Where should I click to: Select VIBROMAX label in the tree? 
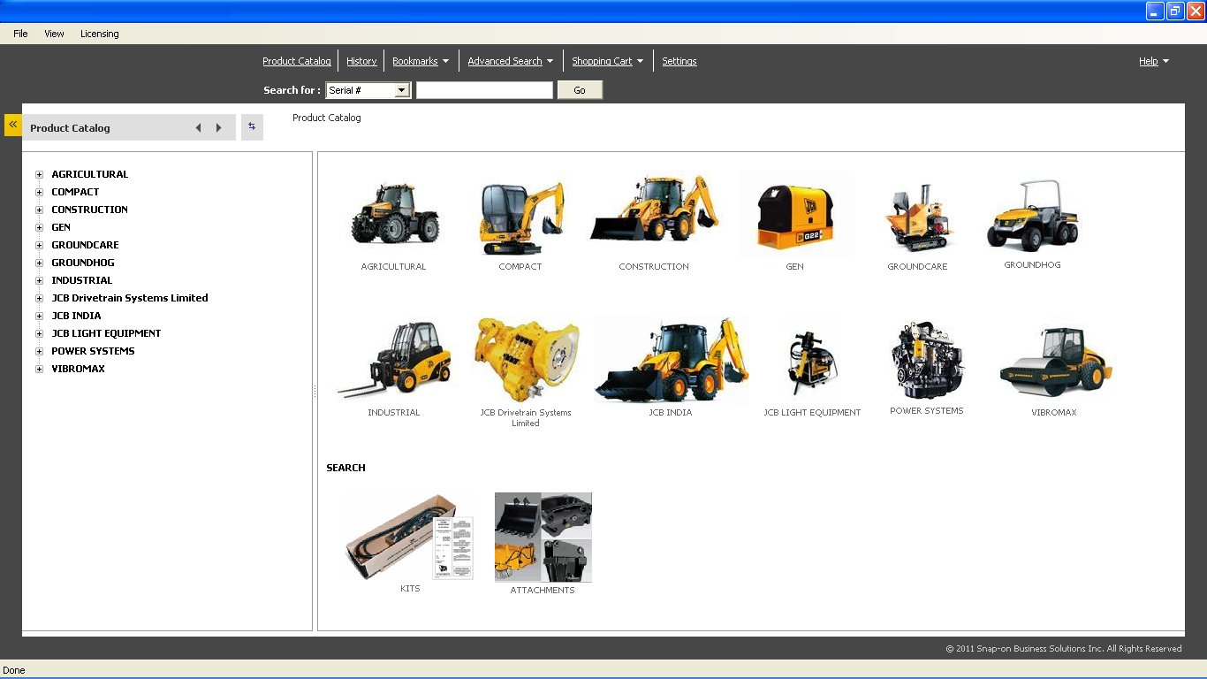tap(78, 369)
